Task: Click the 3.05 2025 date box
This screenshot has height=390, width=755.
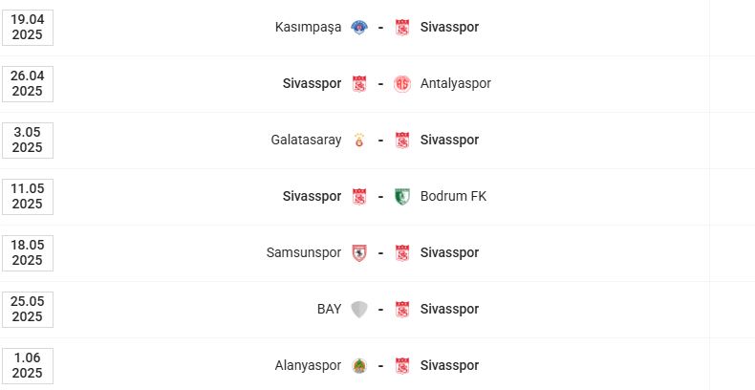Action: pos(28,141)
